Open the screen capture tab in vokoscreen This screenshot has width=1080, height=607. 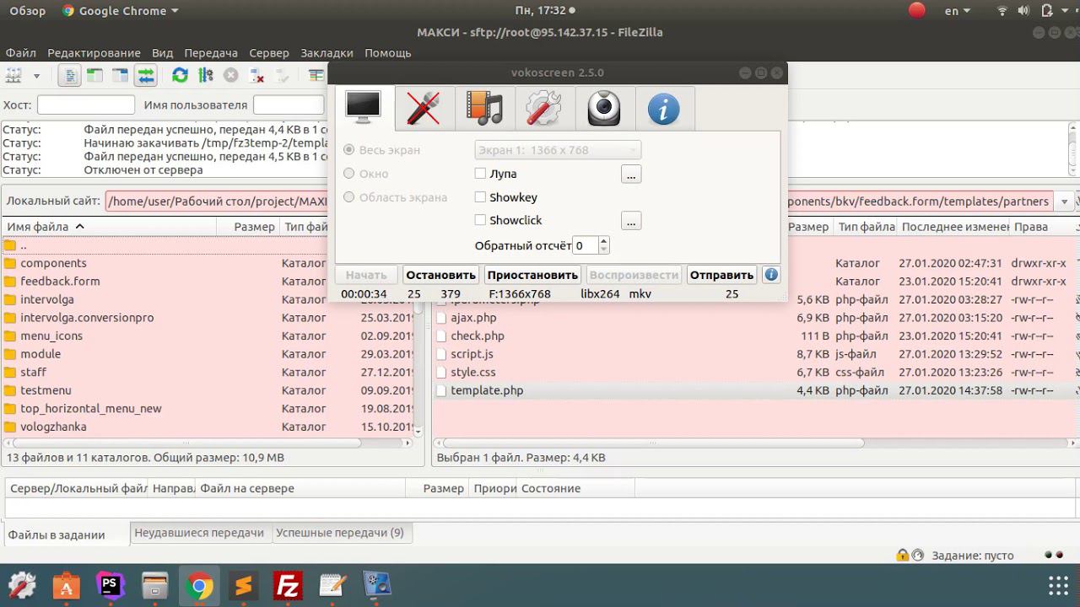(x=364, y=108)
